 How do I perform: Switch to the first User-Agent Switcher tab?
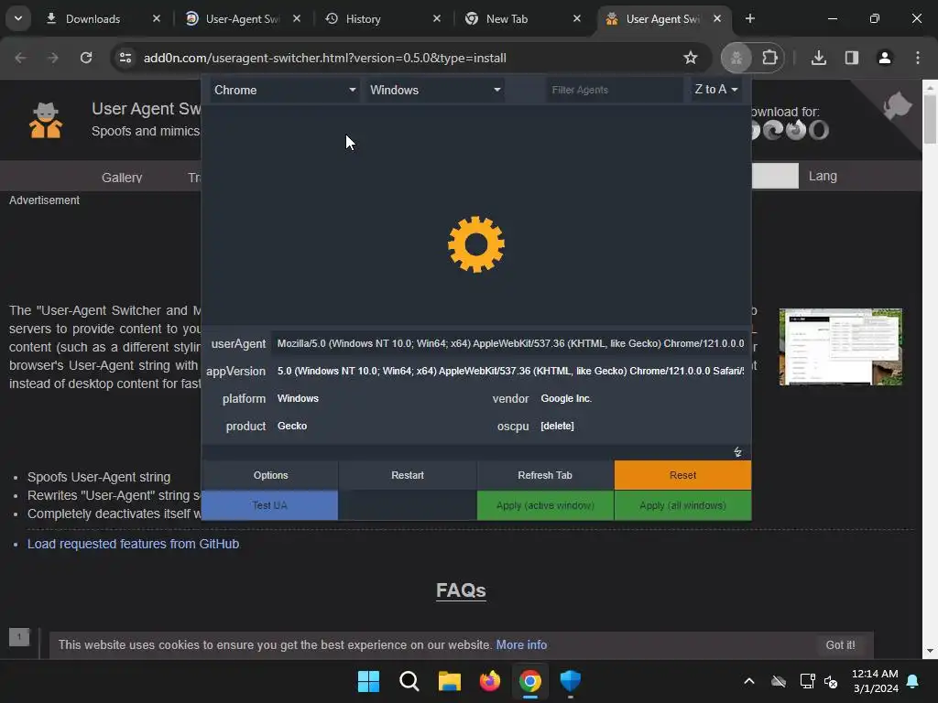242,18
